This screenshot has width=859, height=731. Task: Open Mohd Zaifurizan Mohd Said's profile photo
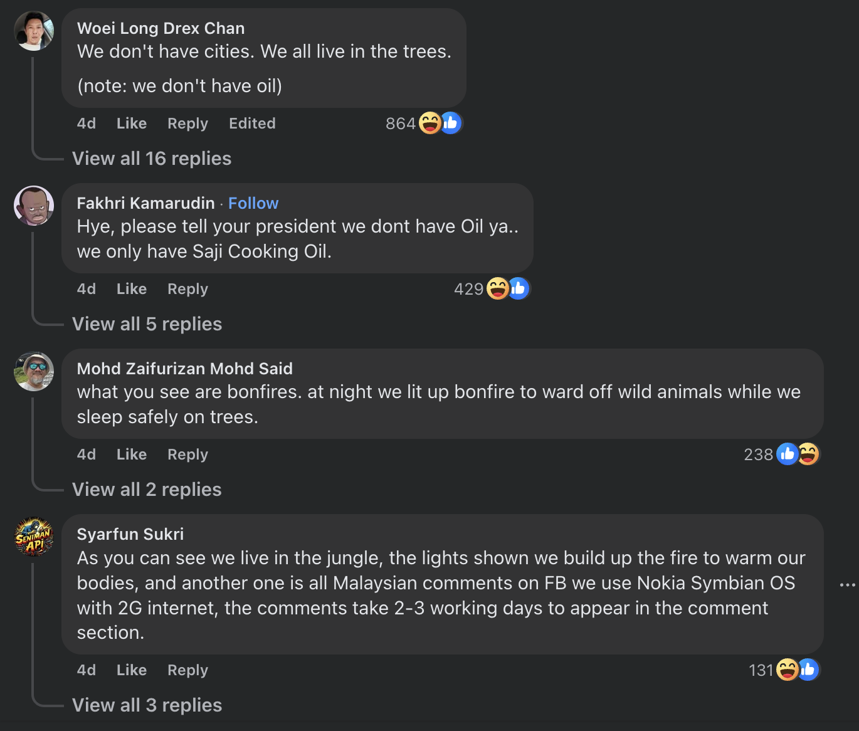click(34, 371)
